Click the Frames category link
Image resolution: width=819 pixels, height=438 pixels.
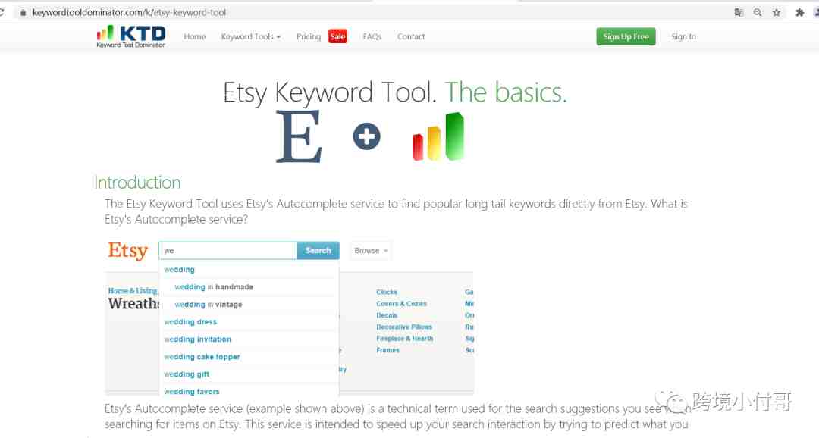388,350
